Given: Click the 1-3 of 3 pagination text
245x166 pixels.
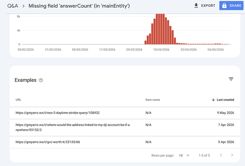Looking at the screenshot, I should coord(204,155).
